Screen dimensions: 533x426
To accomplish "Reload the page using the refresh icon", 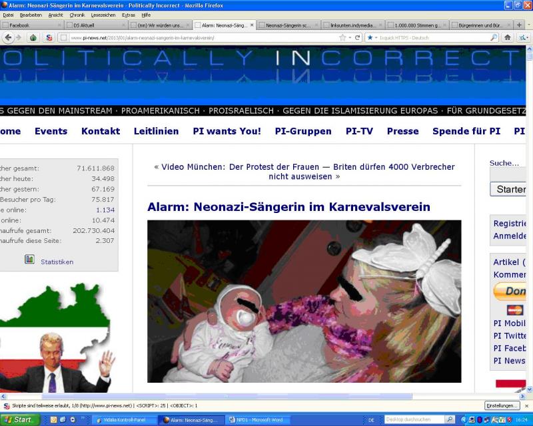I will point(357,37).
